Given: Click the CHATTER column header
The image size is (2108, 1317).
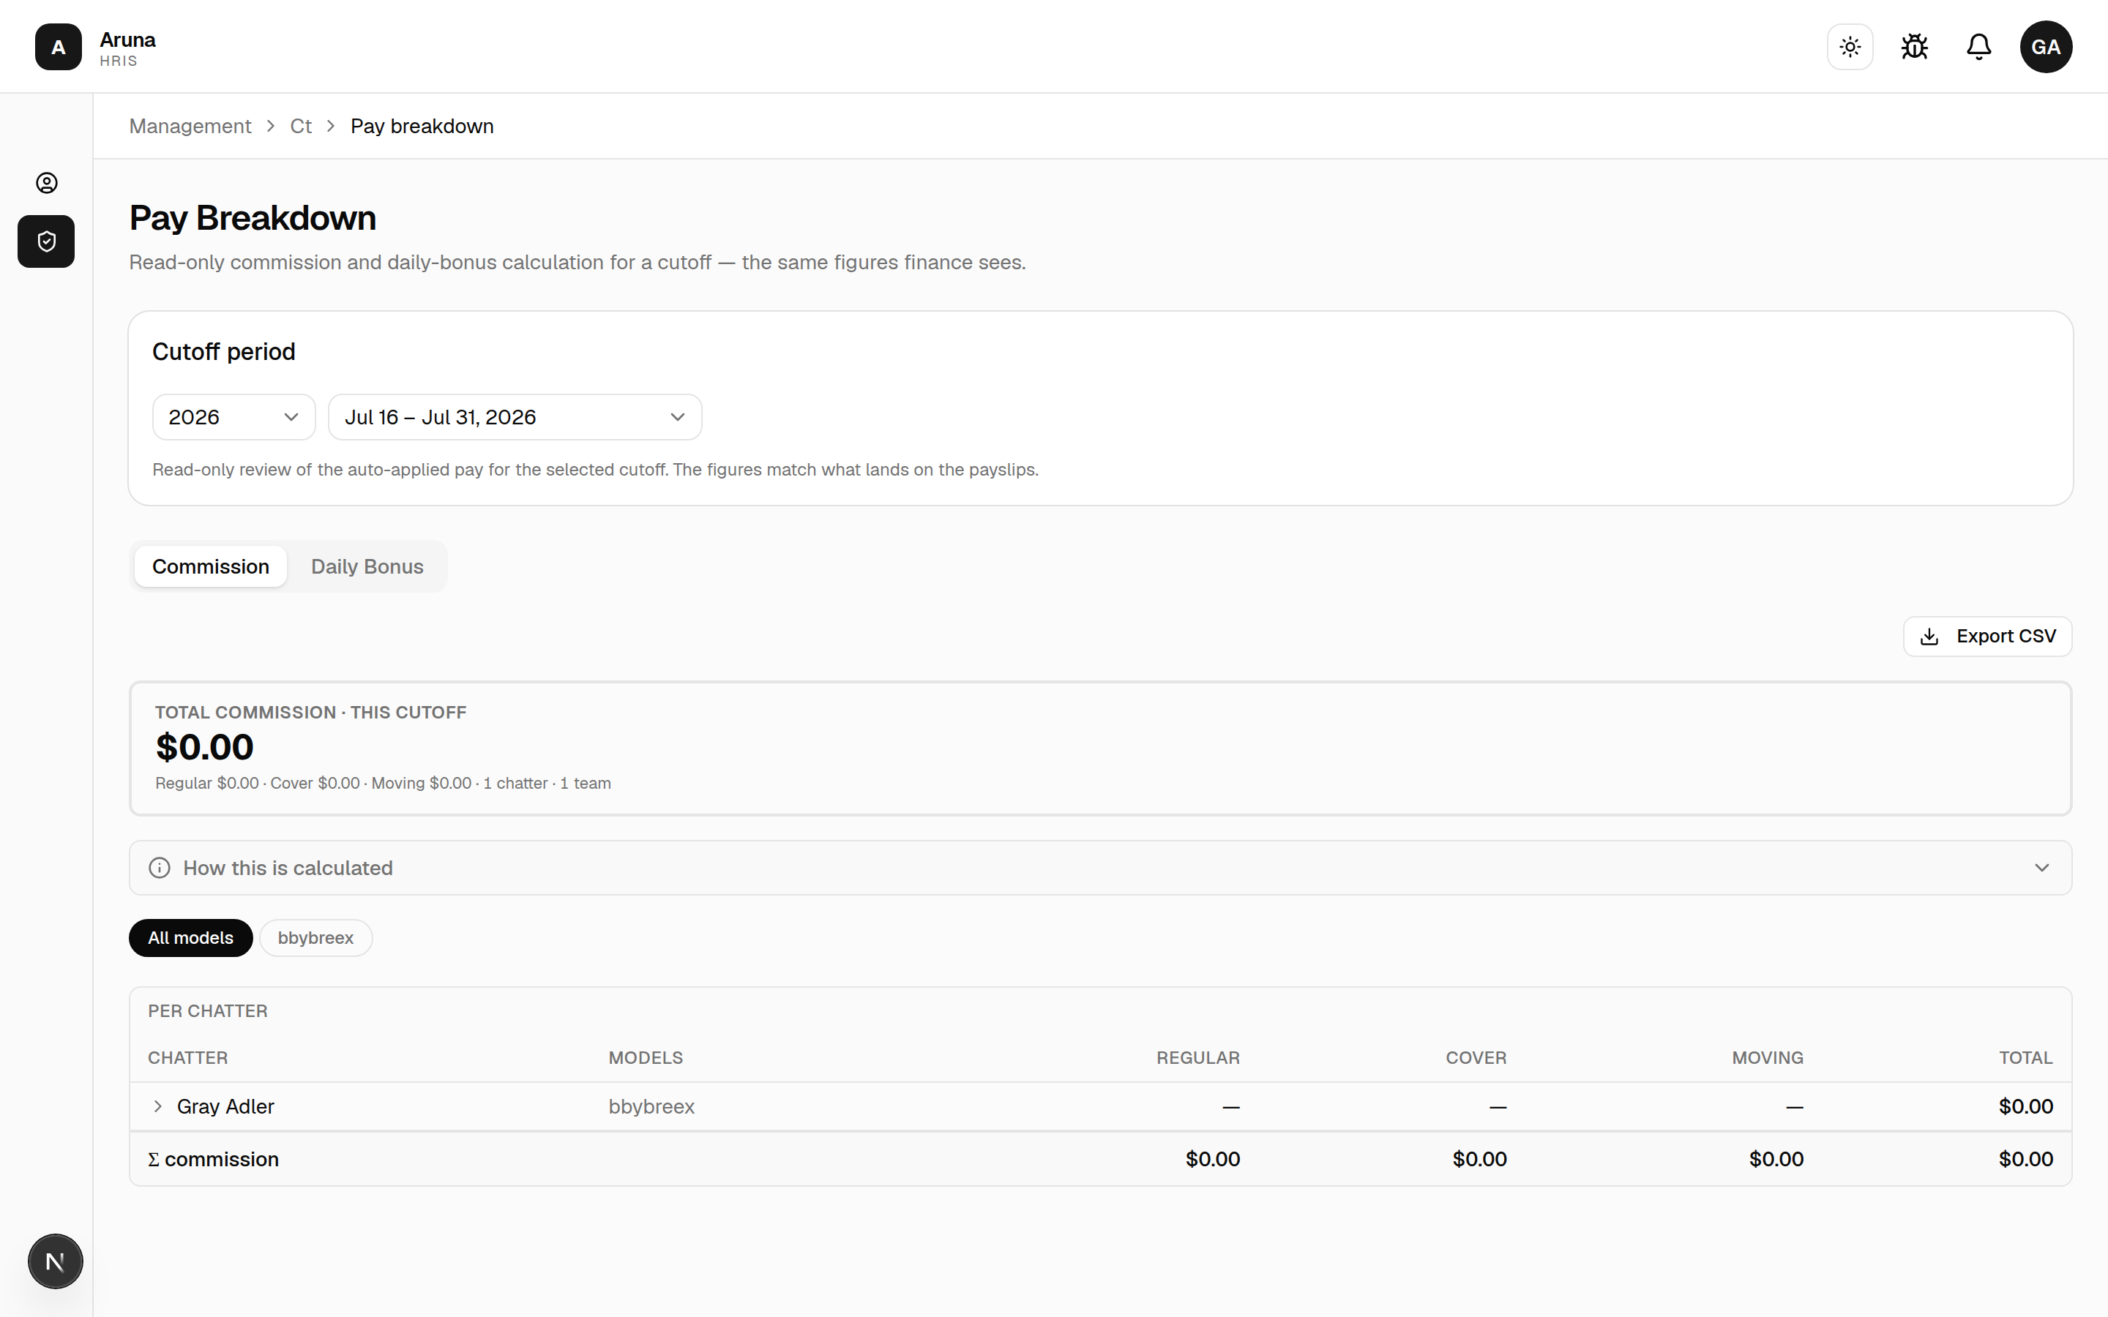Looking at the screenshot, I should tap(188, 1057).
